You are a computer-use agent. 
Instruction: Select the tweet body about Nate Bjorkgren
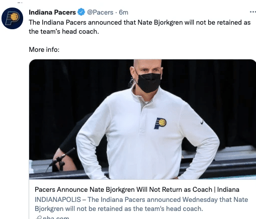[x=140, y=27]
